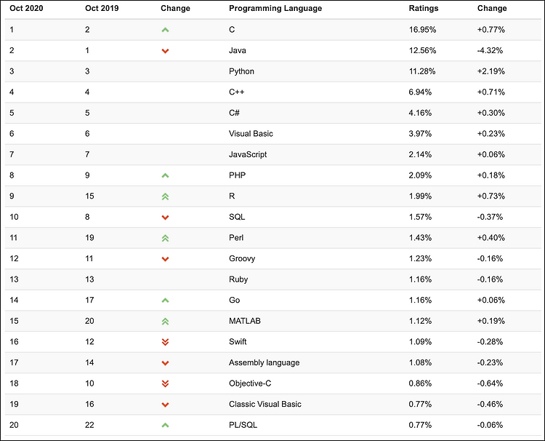Click the green up arrow in C row
The height and width of the screenshot is (441, 545).
point(165,30)
